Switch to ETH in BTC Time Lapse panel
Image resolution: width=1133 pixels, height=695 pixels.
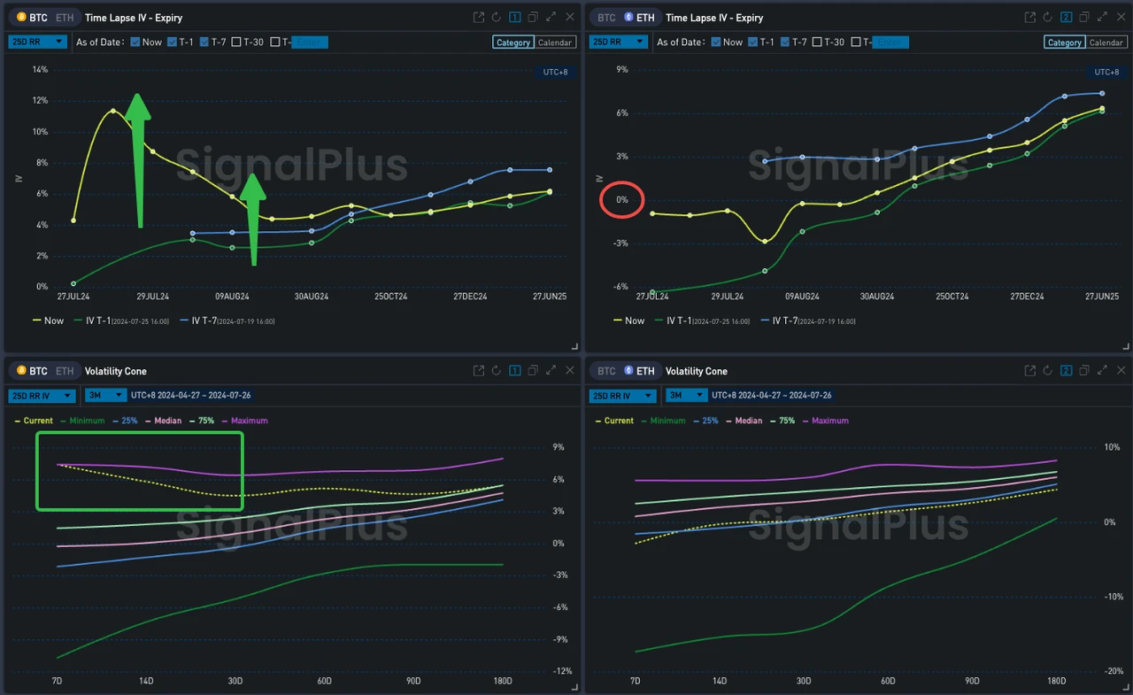(x=65, y=18)
